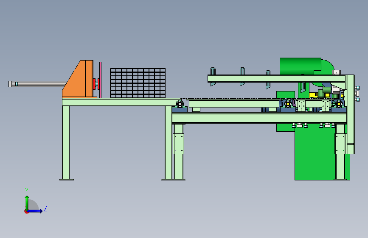
Task: Click the blue Z-axis arrow of the triad
Action: point(35,211)
